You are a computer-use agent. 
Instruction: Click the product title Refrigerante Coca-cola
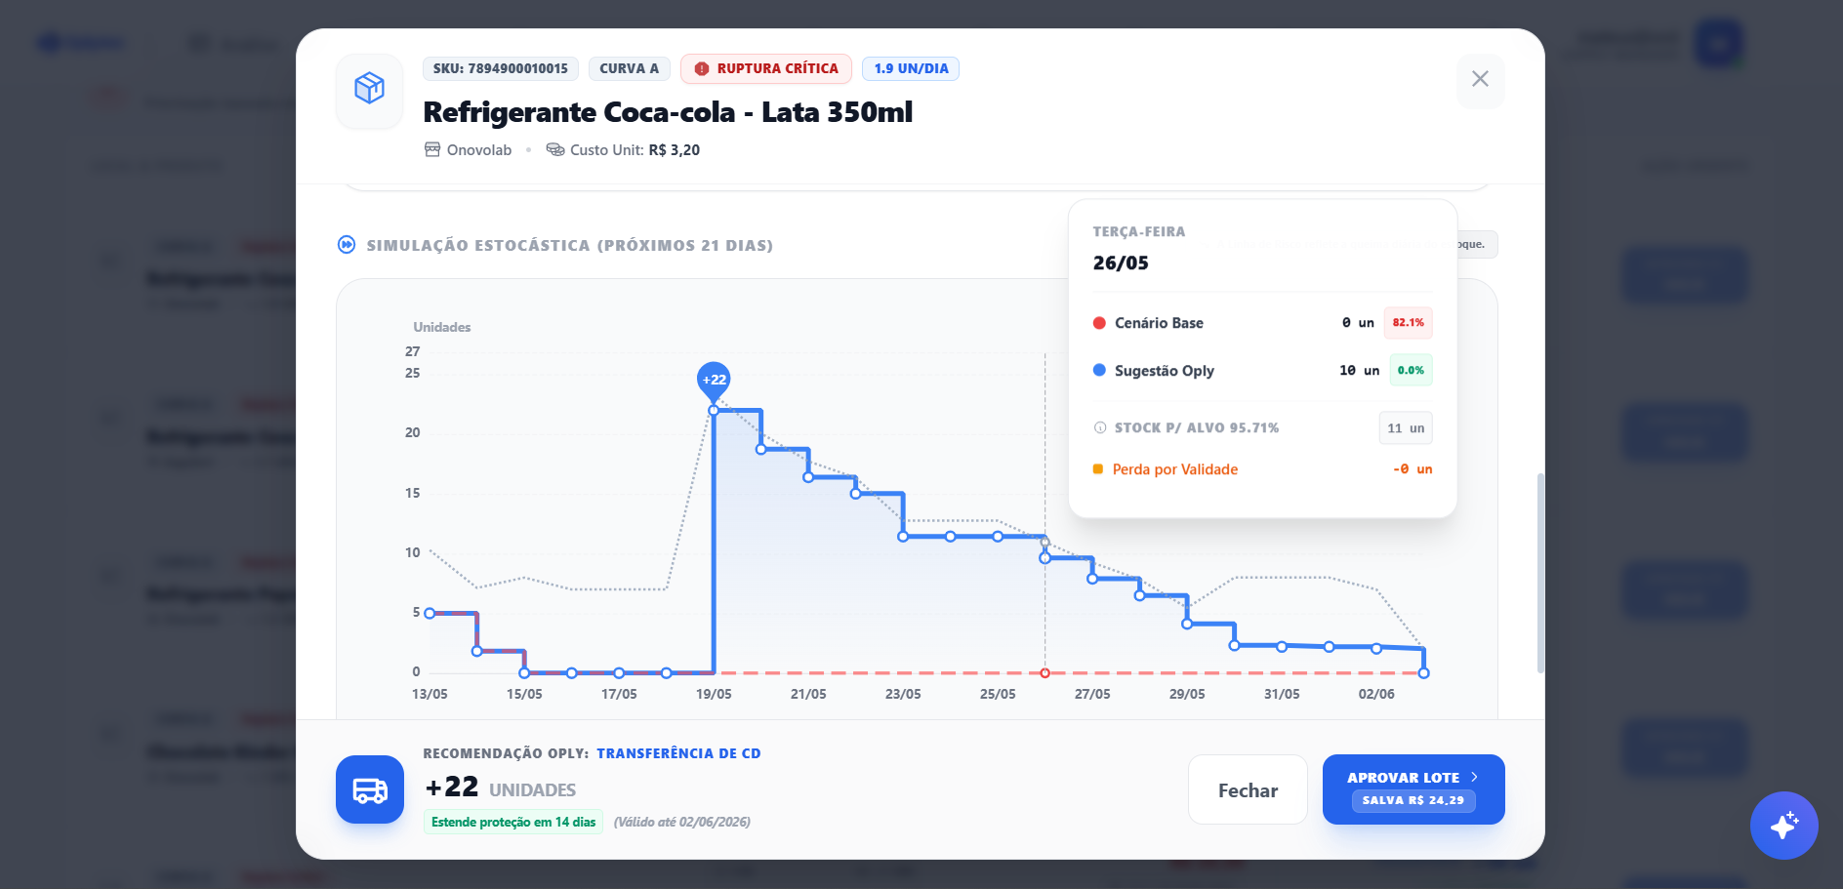[x=668, y=112]
